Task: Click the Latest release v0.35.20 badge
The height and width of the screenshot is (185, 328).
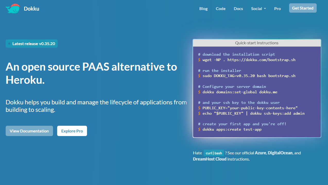Action: coord(31,44)
